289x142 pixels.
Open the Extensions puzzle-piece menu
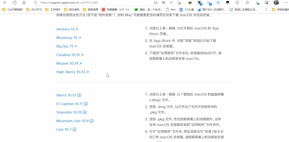pyautogui.click(x=237, y=3)
